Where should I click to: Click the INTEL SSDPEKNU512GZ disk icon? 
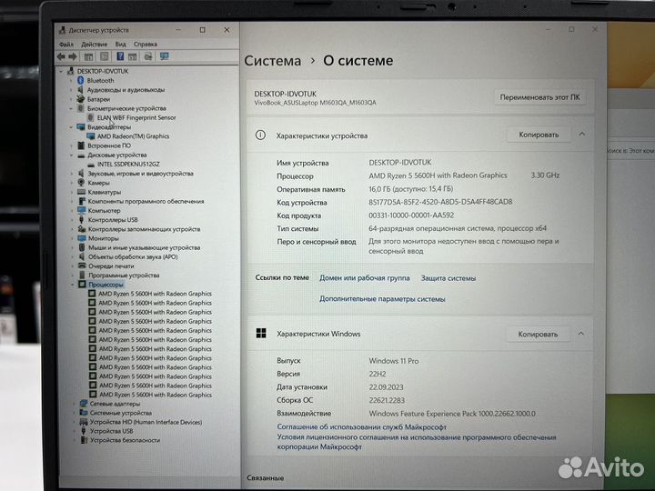pos(91,165)
